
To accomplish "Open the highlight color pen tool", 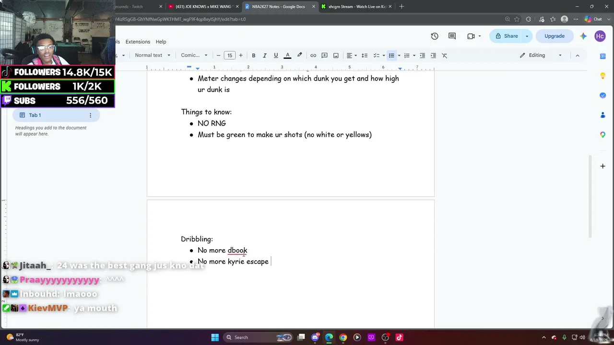I will click(300, 56).
